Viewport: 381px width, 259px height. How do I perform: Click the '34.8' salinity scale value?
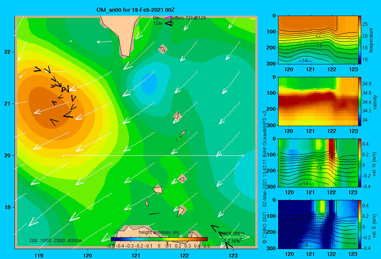(x=367, y=83)
